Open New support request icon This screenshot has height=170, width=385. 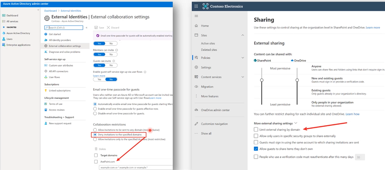[46, 123]
